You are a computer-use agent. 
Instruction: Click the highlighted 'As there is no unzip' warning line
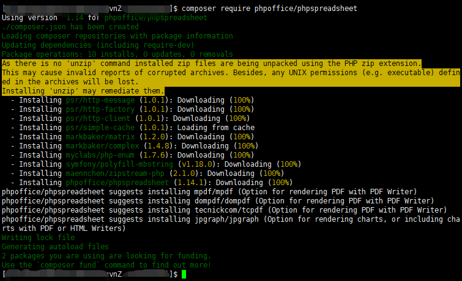click(212, 64)
